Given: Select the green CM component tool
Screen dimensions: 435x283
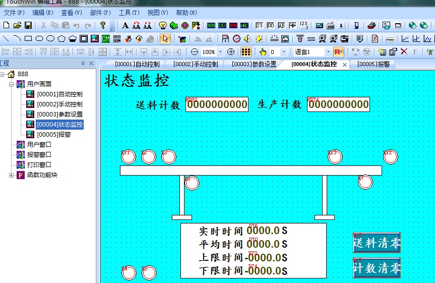Looking at the screenshot, I should click(106, 38).
